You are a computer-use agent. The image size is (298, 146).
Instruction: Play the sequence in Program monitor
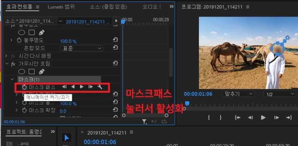coord(263,117)
